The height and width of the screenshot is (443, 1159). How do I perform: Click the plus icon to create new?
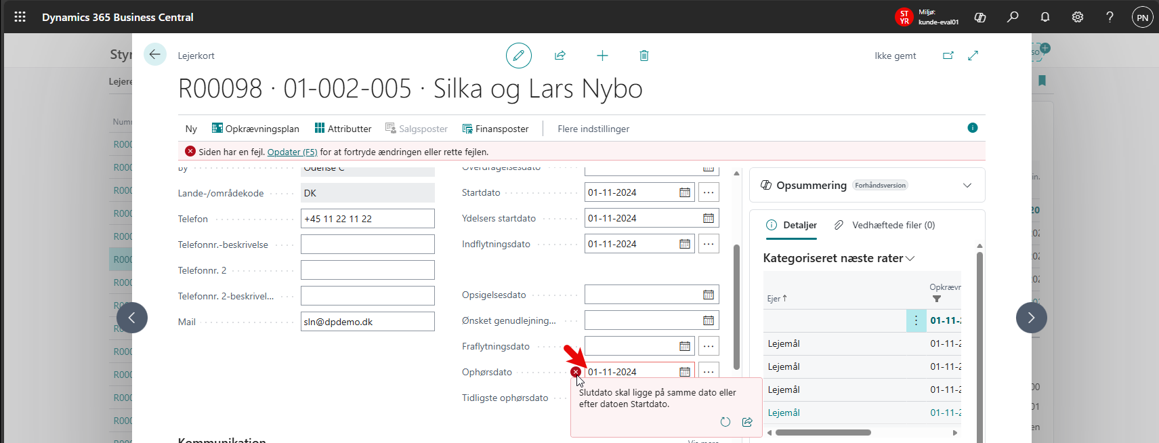point(602,56)
